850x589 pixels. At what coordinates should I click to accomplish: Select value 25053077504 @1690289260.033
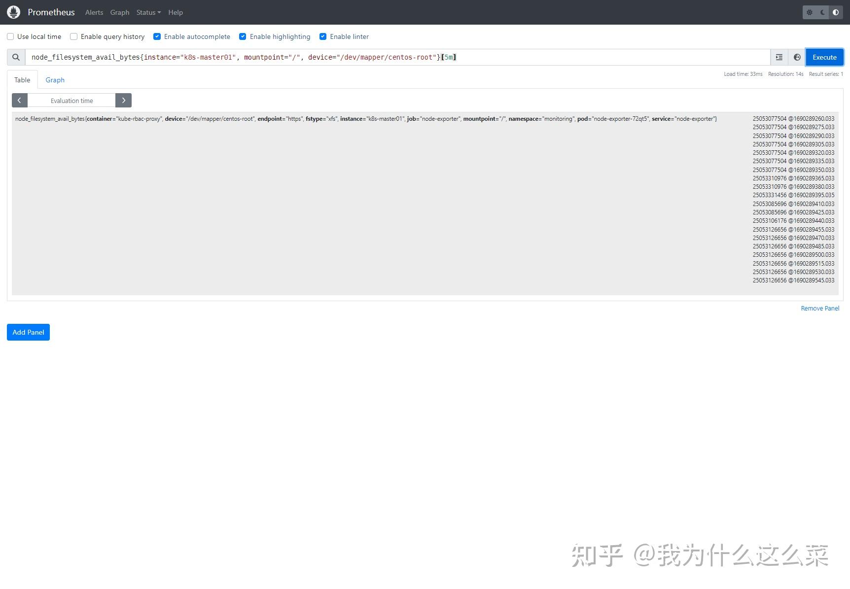pyautogui.click(x=793, y=119)
